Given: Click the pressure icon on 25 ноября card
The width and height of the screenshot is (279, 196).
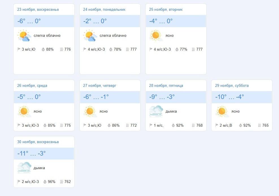Looking at the screenshot, I should (x=193, y=49).
